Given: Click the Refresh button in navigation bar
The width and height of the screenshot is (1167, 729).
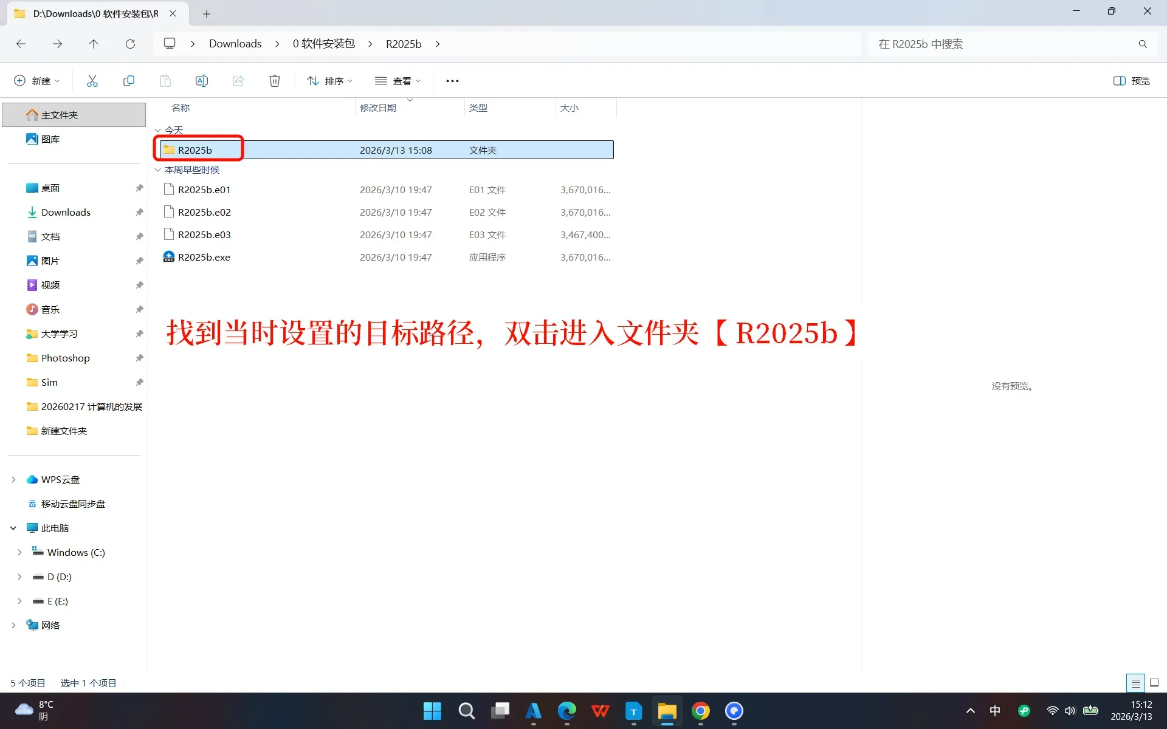Looking at the screenshot, I should pos(130,44).
